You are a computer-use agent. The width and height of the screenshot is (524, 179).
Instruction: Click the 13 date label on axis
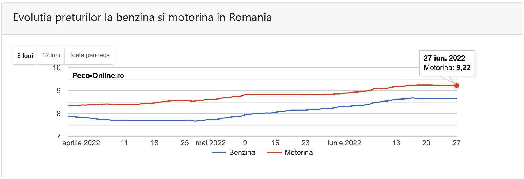pos(396,143)
